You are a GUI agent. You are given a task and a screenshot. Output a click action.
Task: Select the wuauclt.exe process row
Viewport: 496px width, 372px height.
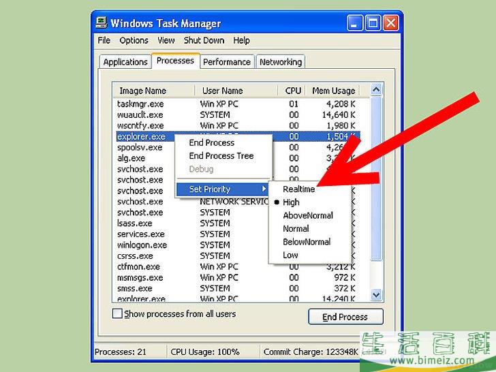pos(238,115)
